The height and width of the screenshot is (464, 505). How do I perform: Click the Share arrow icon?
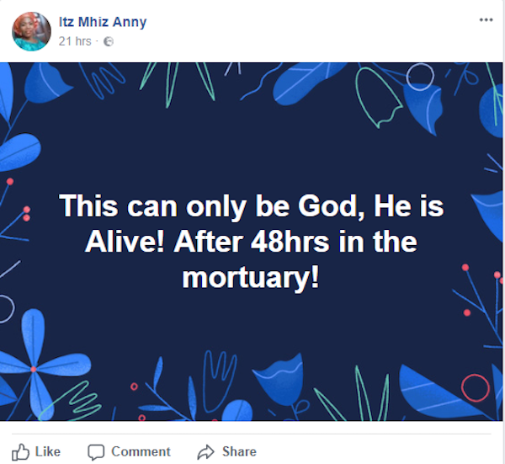tap(205, 452)
